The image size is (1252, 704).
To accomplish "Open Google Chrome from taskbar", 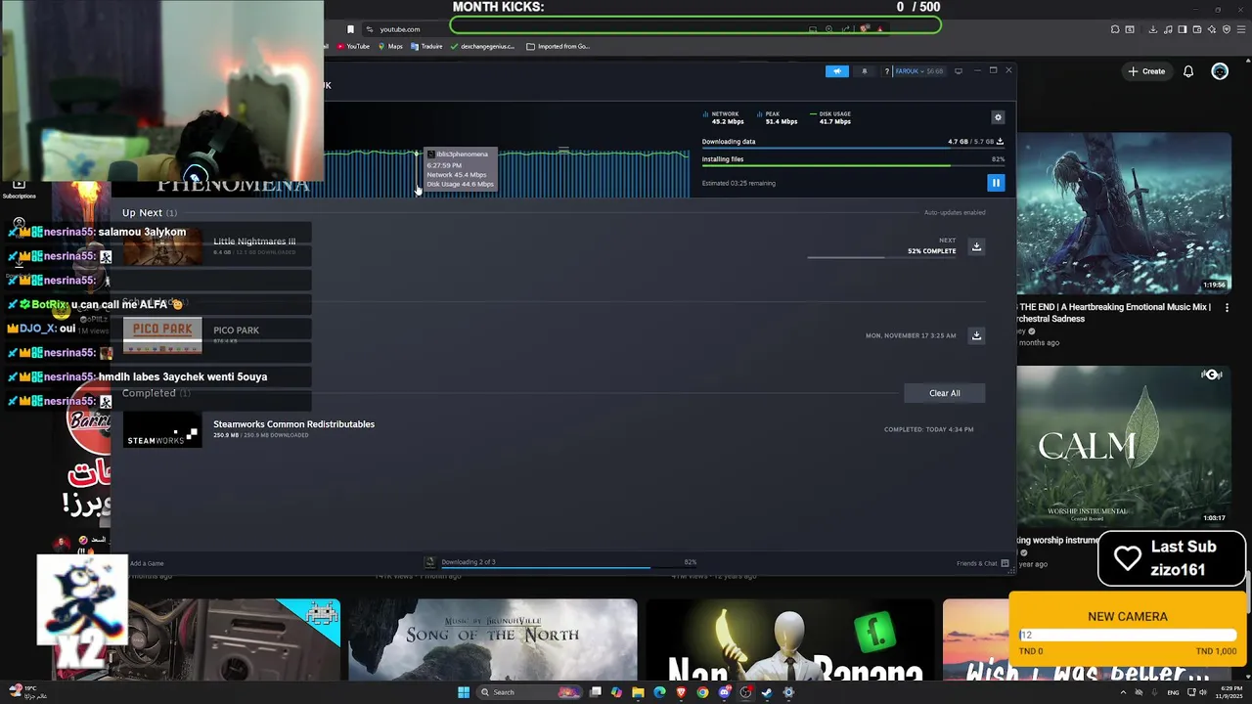I will point(702,692).
